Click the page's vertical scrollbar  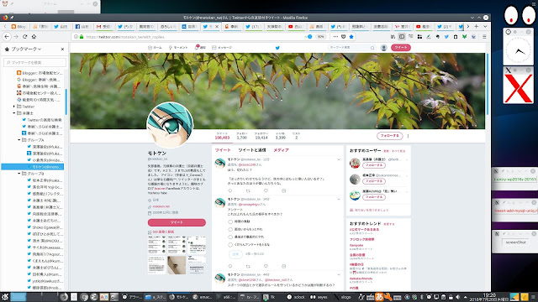tap(488, 84)
